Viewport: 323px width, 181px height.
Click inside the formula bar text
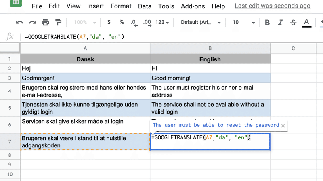tap(74, 37)
